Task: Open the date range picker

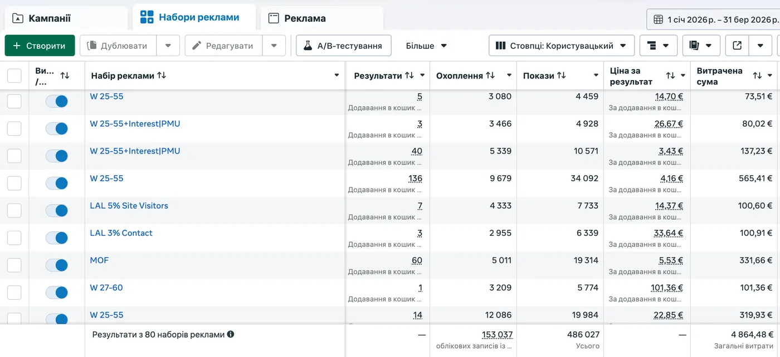Action: (x=714, y=19)
